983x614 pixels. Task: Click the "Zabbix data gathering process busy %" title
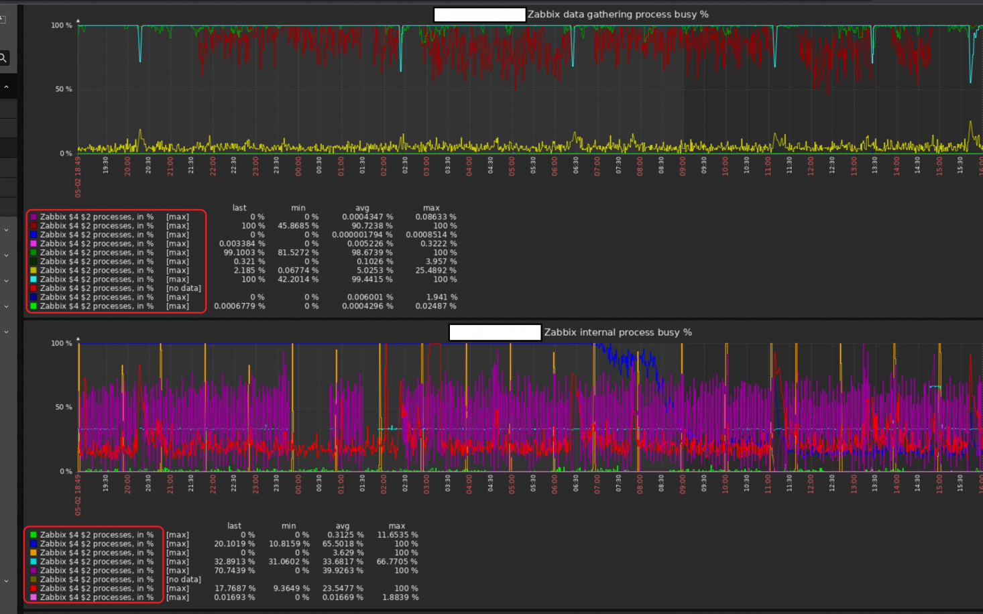pyautogui.click(x=618, y=14)
